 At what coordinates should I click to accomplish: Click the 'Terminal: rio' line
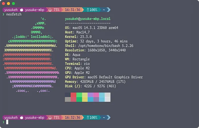77,64
